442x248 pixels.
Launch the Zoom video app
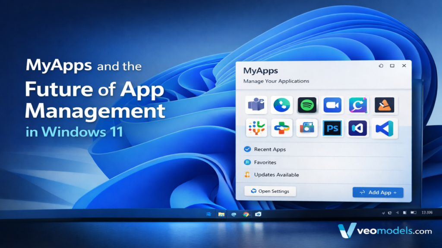click(x=332, y=105)
